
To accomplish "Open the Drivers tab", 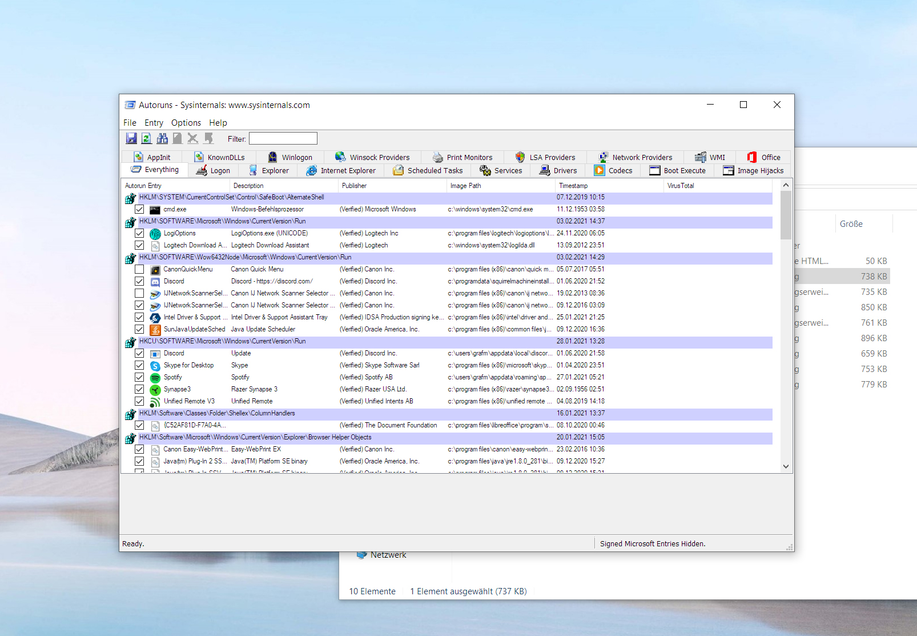I will [558, 171].
